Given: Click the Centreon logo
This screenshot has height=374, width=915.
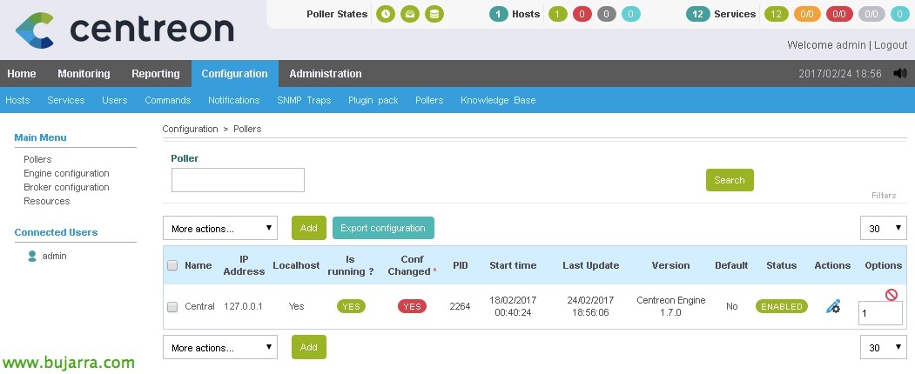Looking at the screenshot, I should click(x=124, y=30).
